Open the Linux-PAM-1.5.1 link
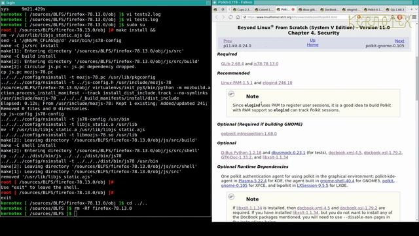This screenshot has width=419, height=236. point(236,83)
